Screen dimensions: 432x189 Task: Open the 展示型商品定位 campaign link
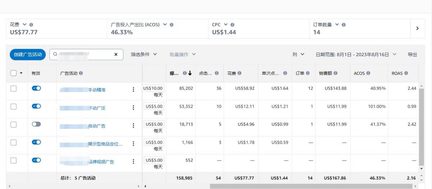91,144
